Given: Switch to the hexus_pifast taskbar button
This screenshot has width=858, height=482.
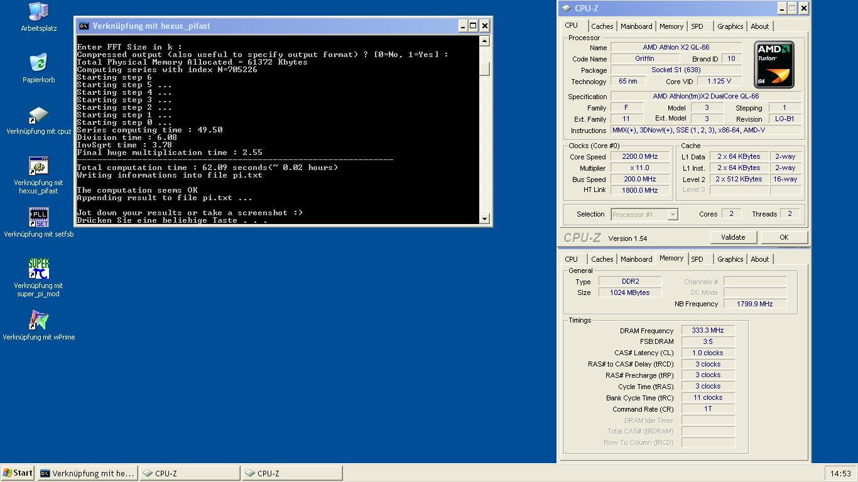Looking at the screenshot, I should pyautogui.click(x=87, y=473).
